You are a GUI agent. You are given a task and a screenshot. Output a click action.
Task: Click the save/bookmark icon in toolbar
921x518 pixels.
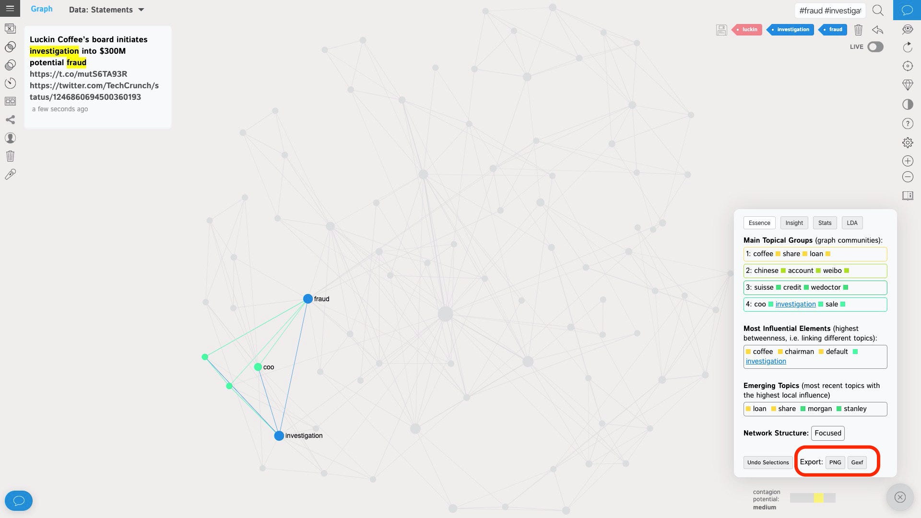721,30
